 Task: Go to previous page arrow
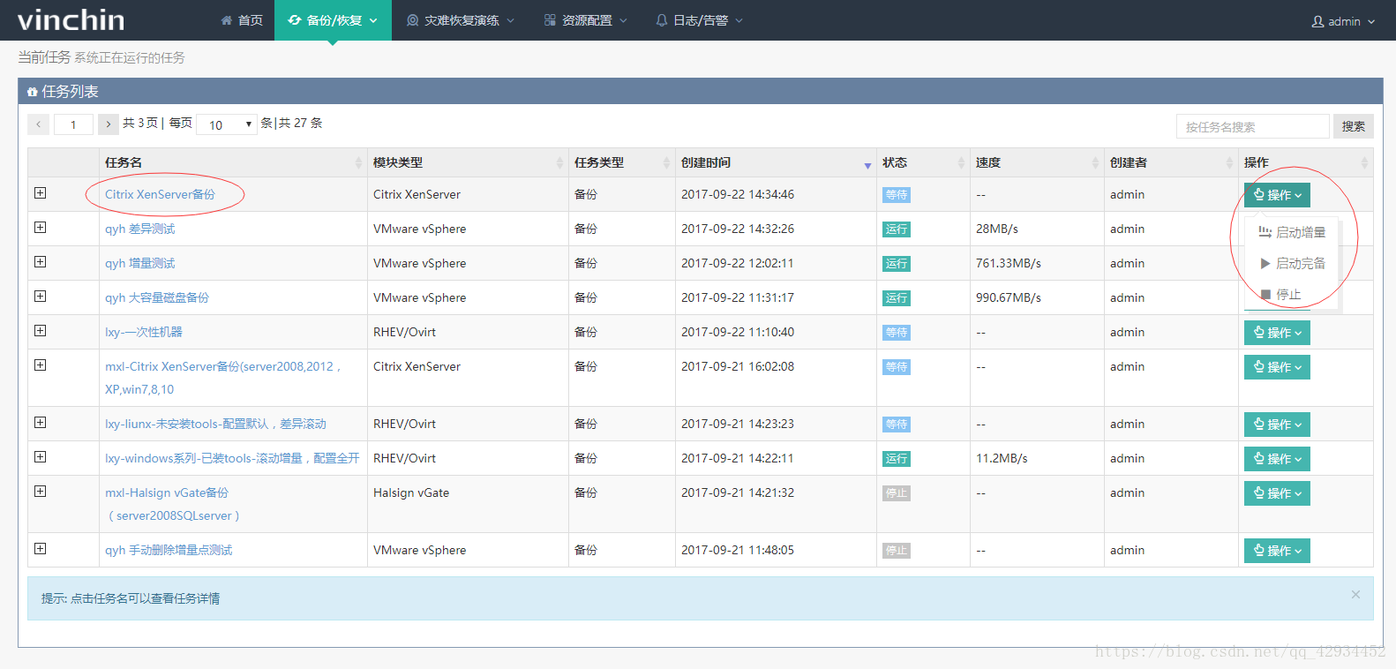point(38,124)
